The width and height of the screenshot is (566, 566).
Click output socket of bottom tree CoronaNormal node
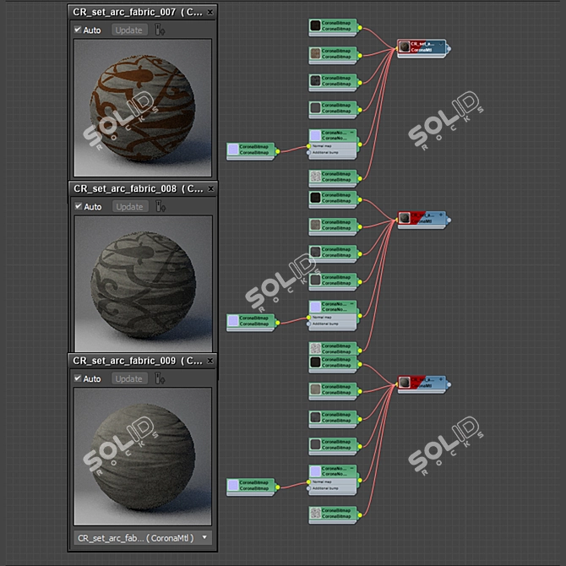point(360,481)
